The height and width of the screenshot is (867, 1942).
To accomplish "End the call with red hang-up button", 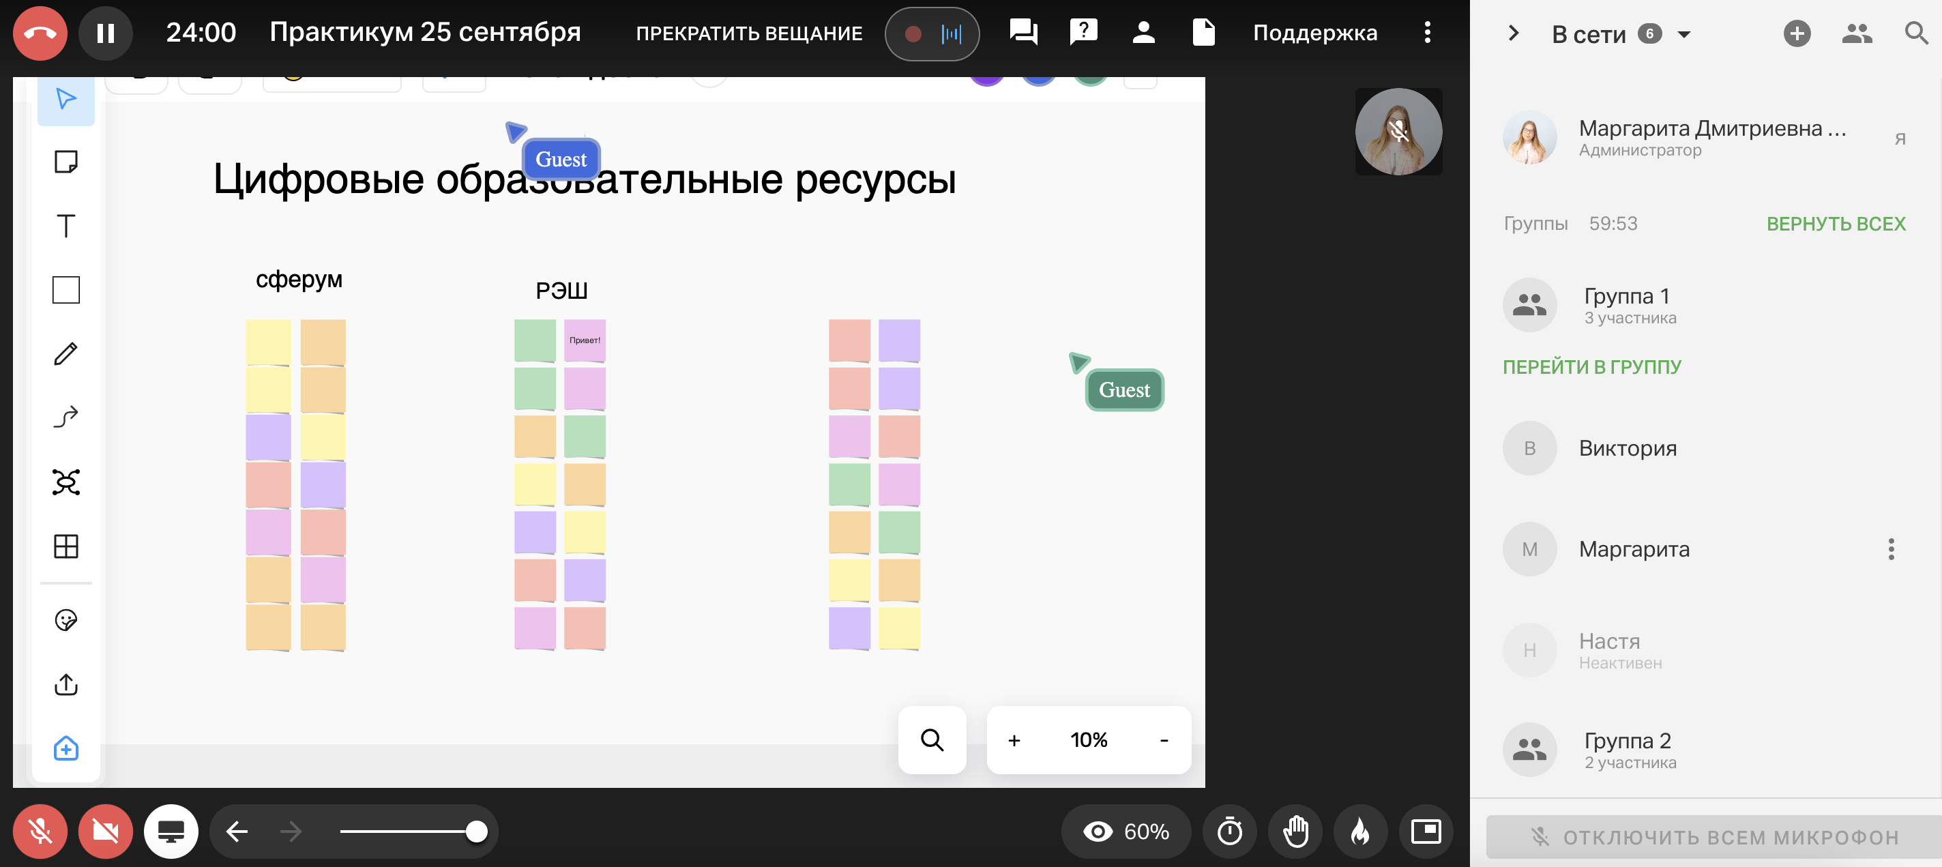I will (x=39, y=33).
